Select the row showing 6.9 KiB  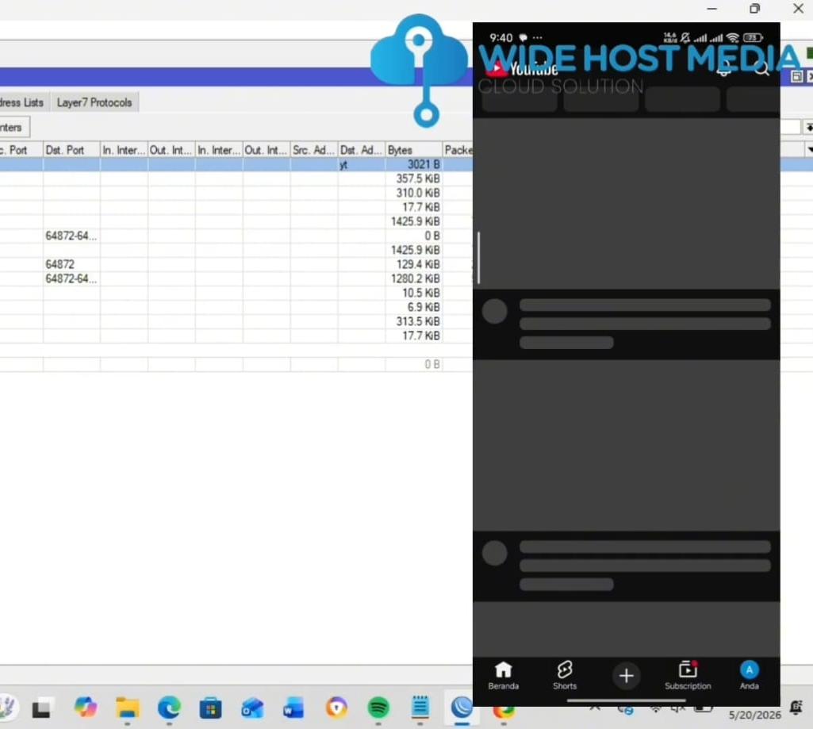[236, 307]
